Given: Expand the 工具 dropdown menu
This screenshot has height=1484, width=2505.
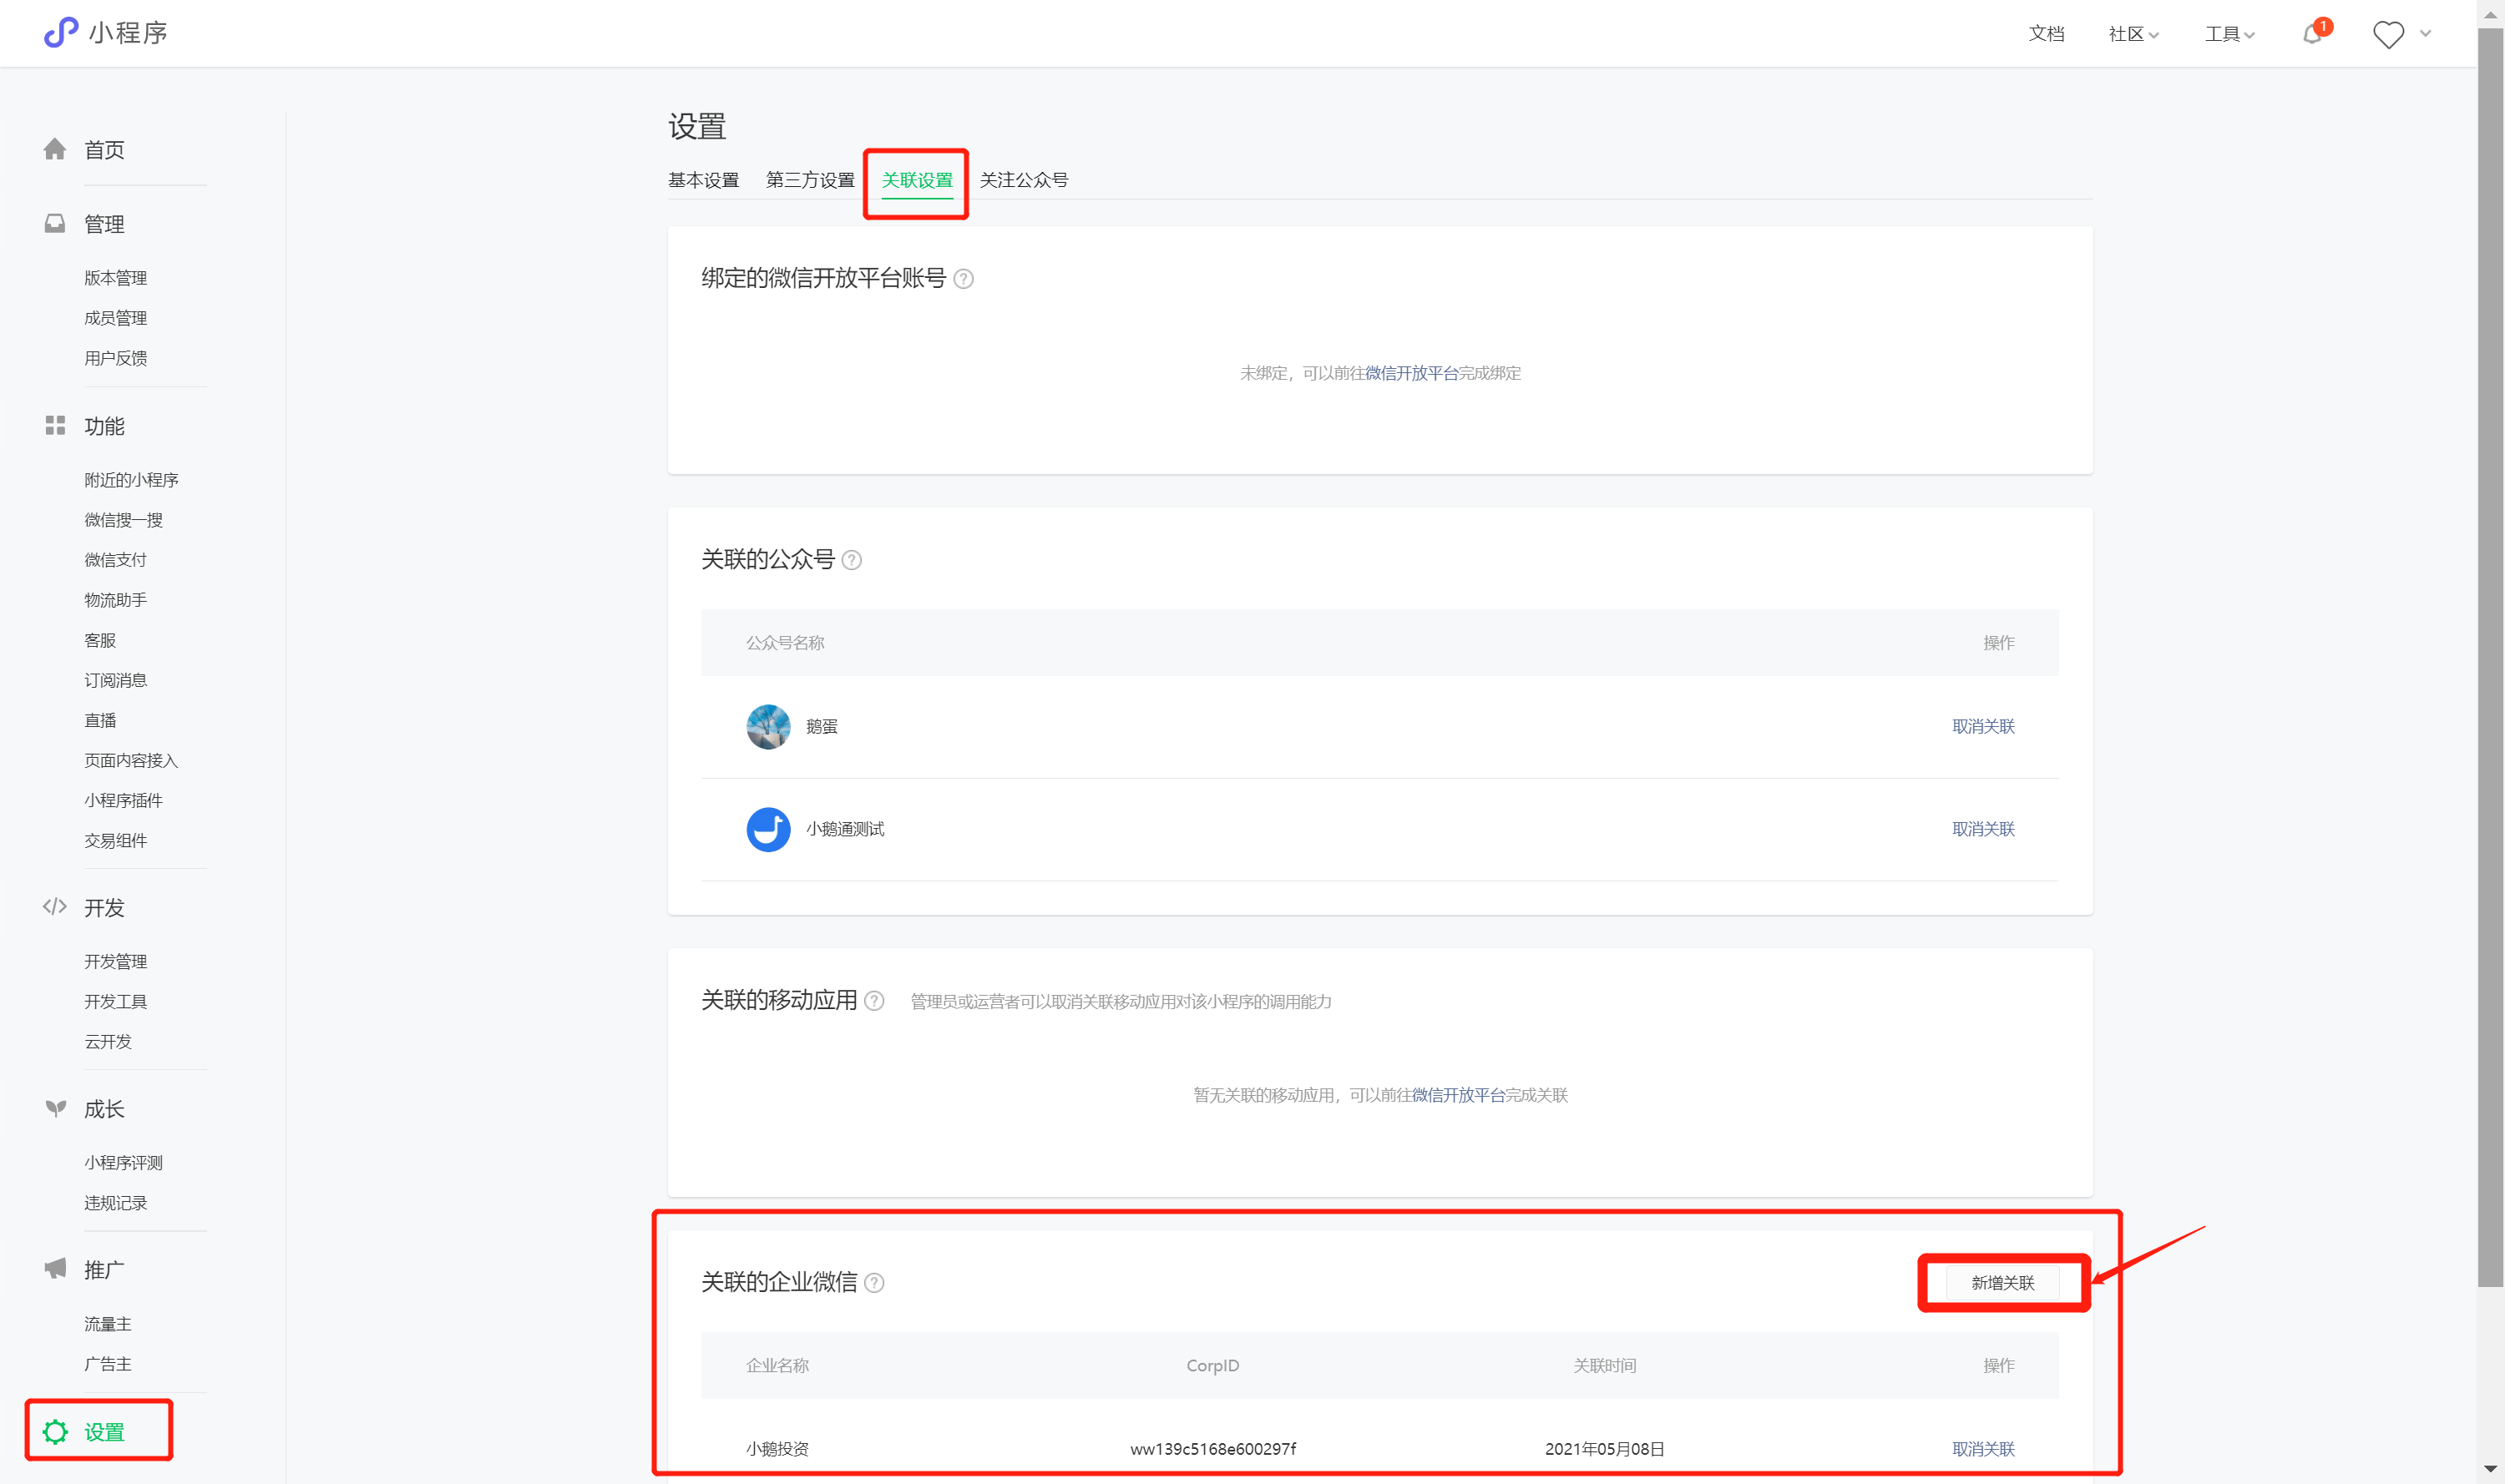Looking at the screenshot, I should point(2229,34).
